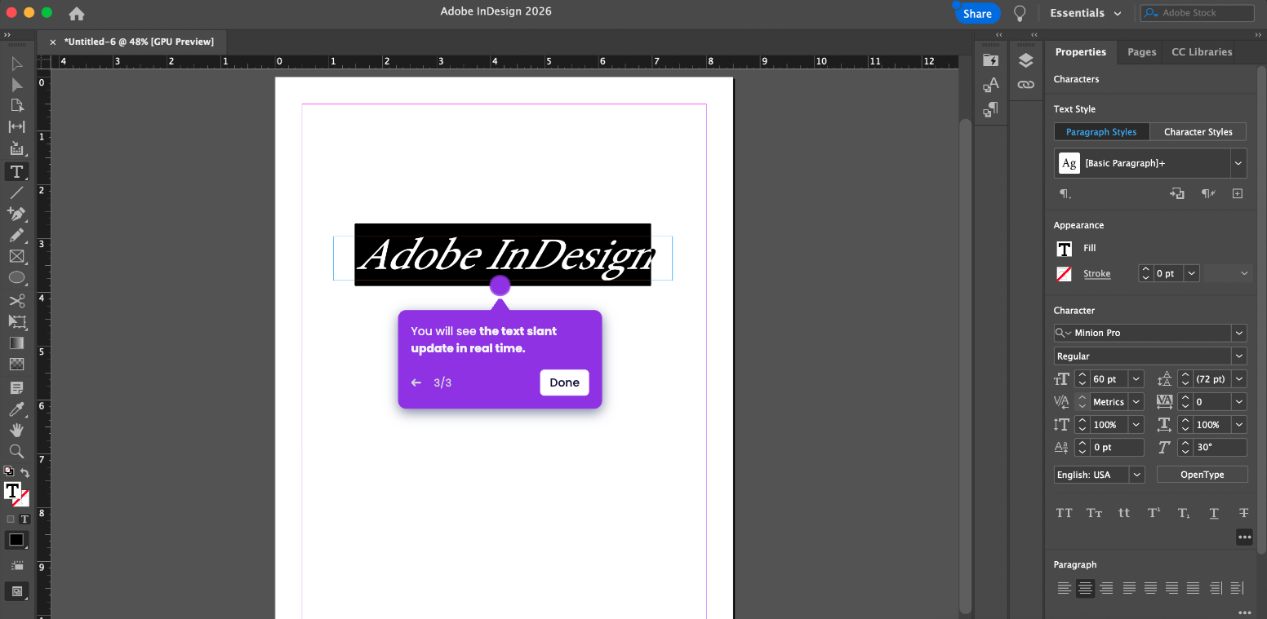The image size is (1267, 619).
Task: Pick the Line tool
Action: (x=16, y=192)
